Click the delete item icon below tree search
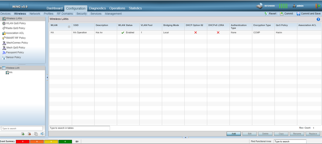This screenshot has width=322, height=144. [x=29, y=134]
